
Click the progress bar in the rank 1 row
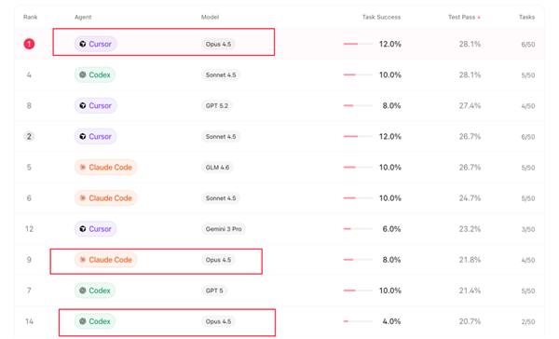[358, 44]
